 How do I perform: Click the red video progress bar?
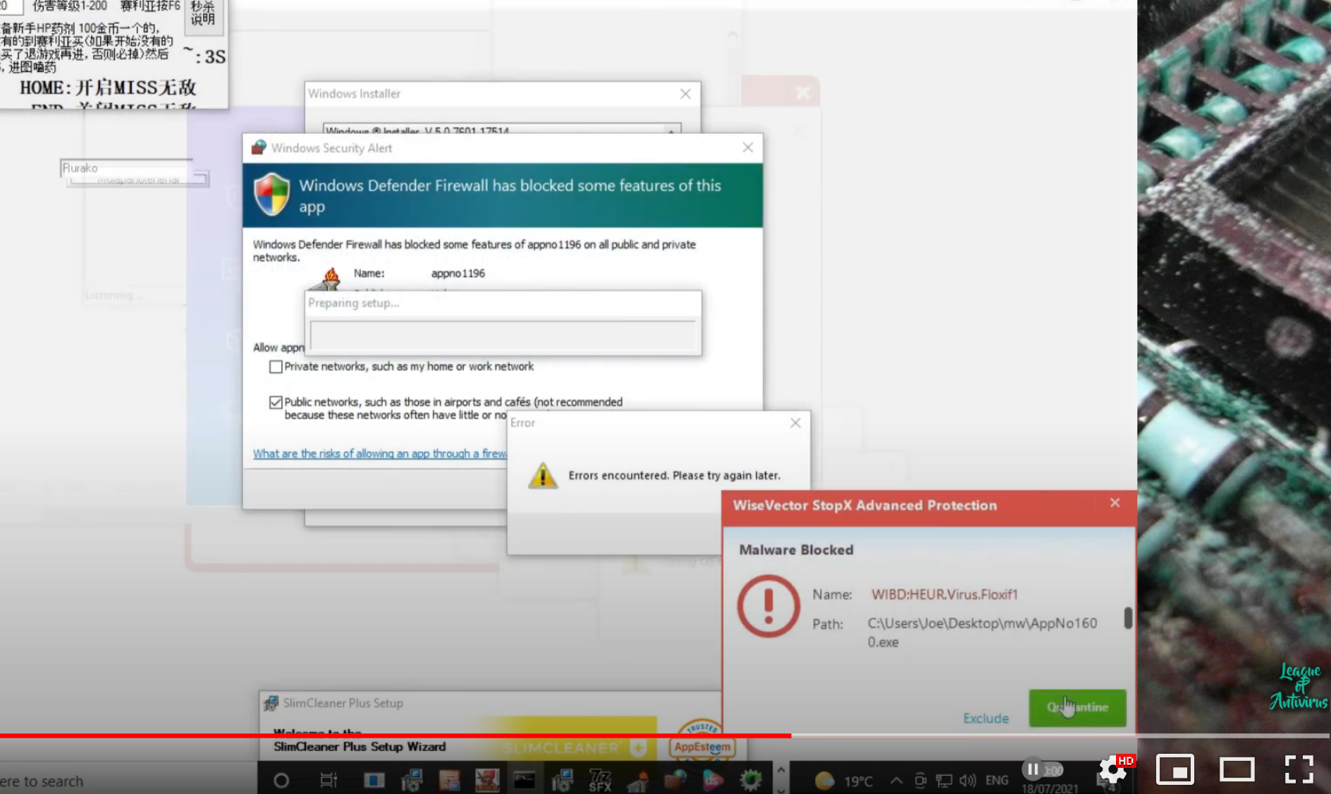(x=395, y=735)
